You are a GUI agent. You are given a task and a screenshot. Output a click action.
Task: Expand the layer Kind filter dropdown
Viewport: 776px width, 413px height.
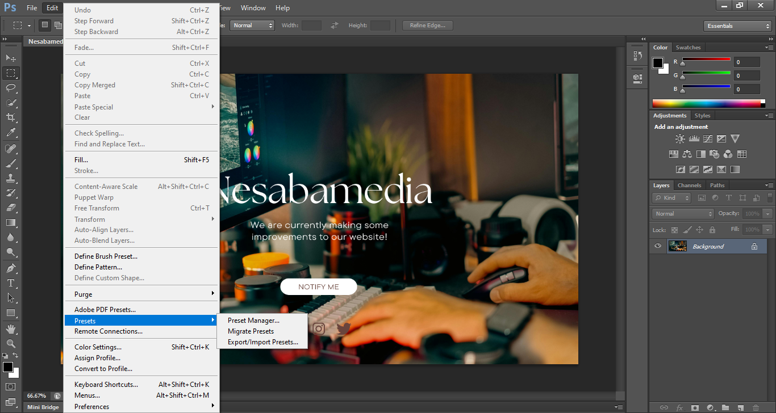coord(671,198)
